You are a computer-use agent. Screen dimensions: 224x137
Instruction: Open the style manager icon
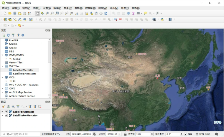pos(29,13)
